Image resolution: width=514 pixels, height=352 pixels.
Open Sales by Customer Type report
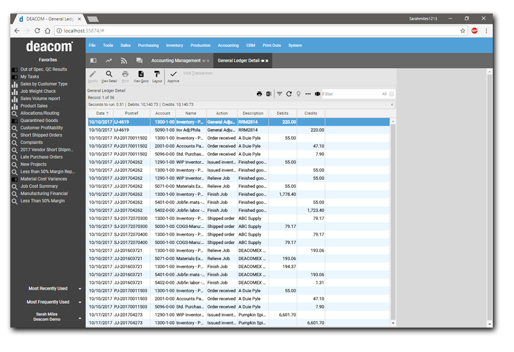pyautogui.click(x=44, y=84)
